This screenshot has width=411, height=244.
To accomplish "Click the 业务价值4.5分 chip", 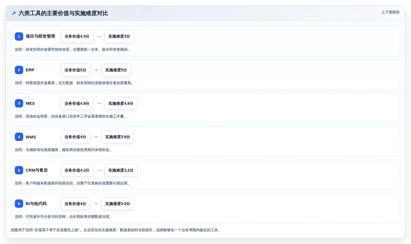I will (77, 36).
